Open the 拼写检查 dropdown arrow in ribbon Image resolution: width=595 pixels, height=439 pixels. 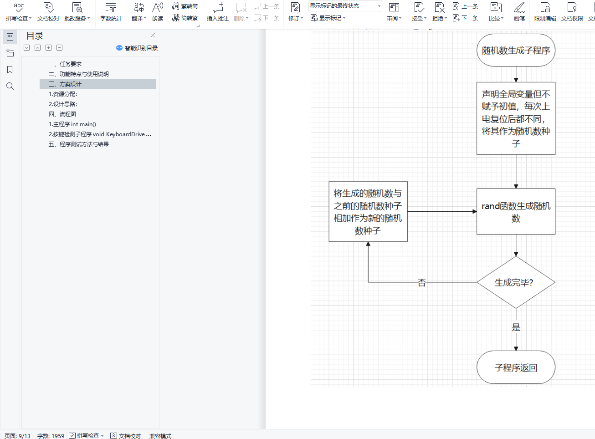pyautogui.click(x=31, y=19)
